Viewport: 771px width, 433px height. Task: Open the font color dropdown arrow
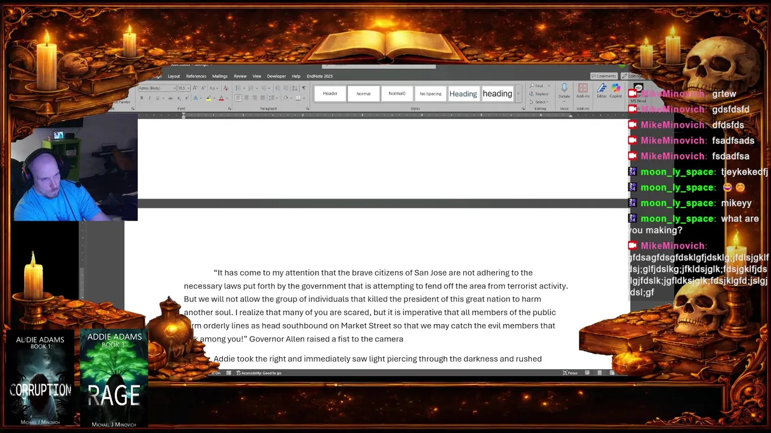tap(227, 98)
